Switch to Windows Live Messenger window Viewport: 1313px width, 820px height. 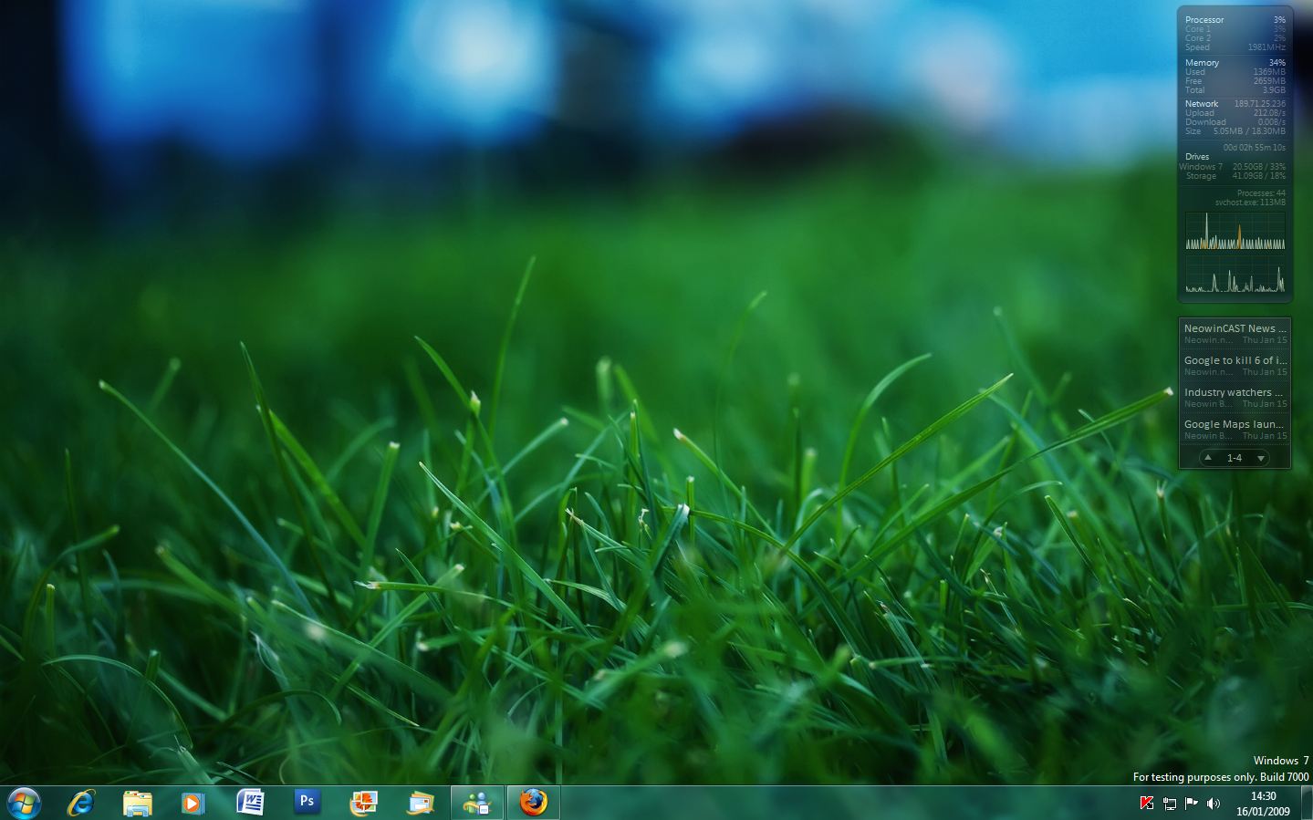[x=477, y=803]
